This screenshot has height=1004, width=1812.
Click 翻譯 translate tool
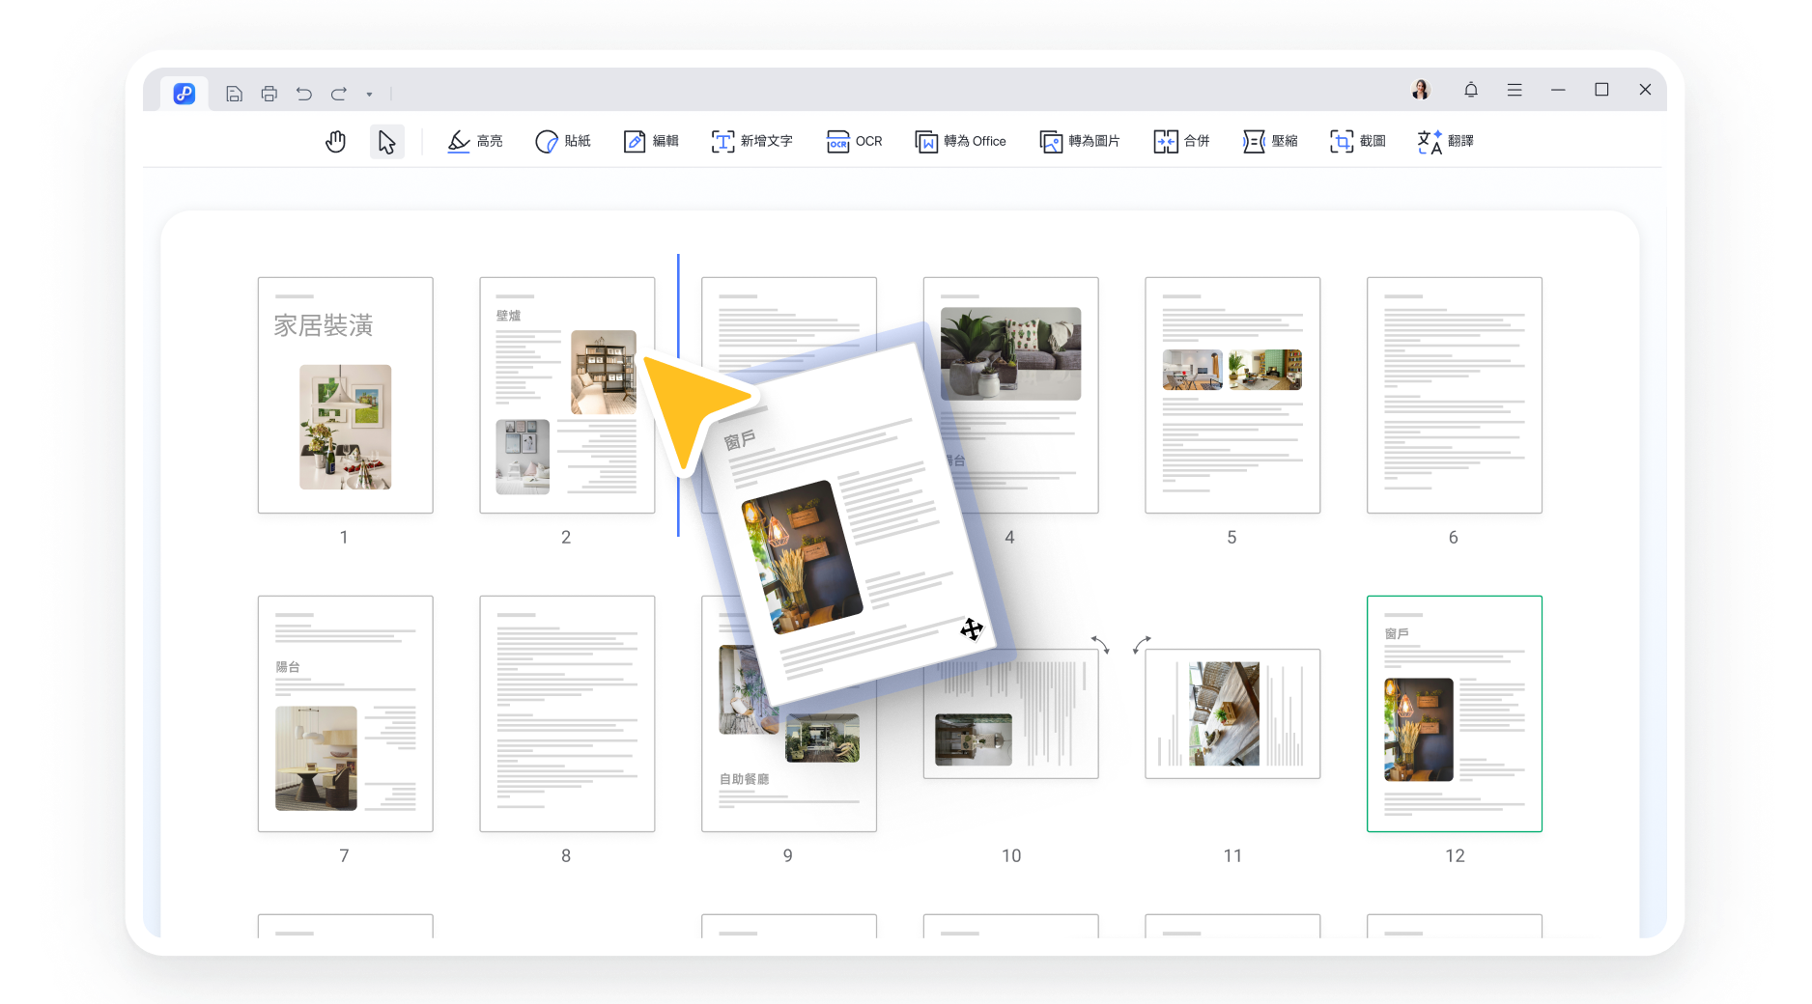(x=1446, y=142)
